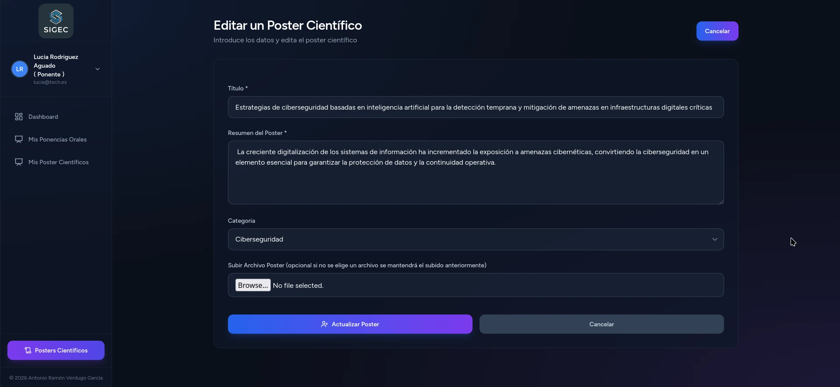The width and height of the screenshot is (840, 387).
Task: Open Mis Ponencias Orales menu entry
Action: (57, 139)
